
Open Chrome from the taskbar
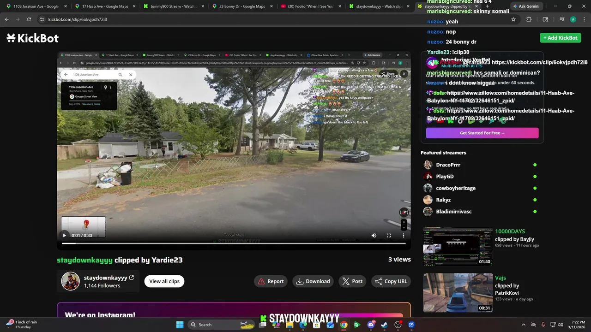click(344, 325)
